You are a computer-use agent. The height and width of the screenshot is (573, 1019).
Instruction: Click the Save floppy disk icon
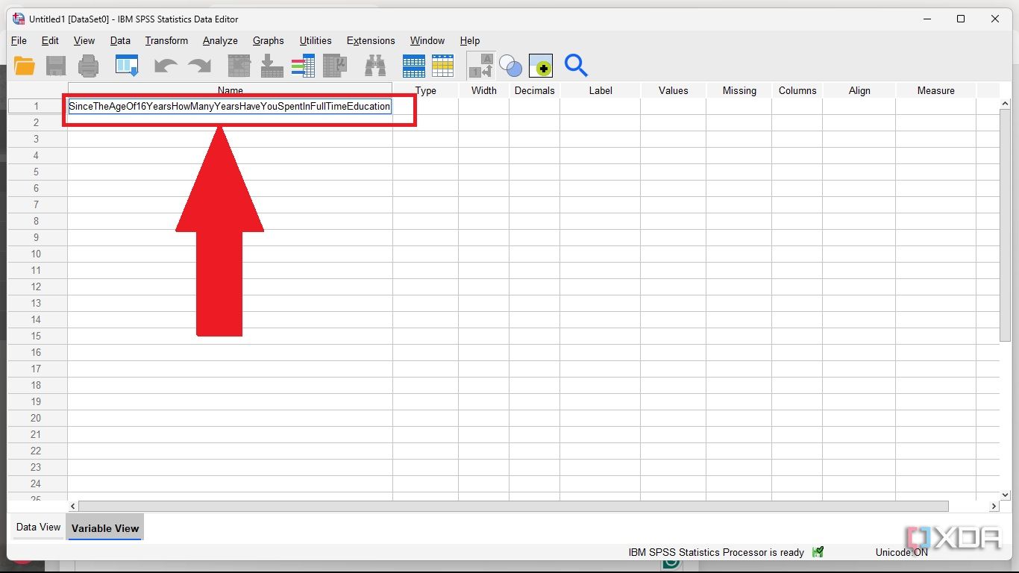click(x=56, y=66)
